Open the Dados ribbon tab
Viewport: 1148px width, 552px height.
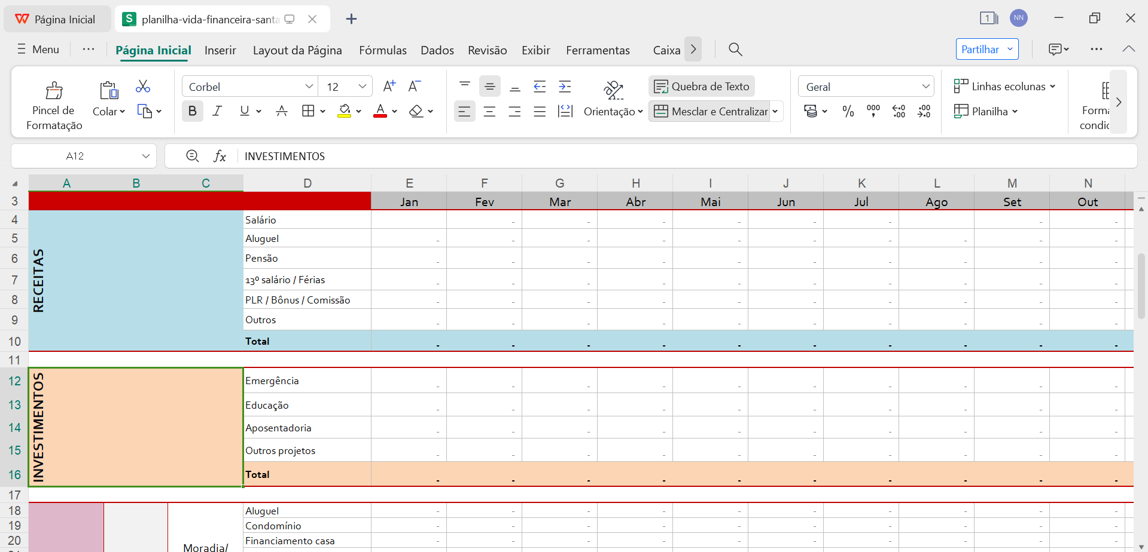point(437,50)
